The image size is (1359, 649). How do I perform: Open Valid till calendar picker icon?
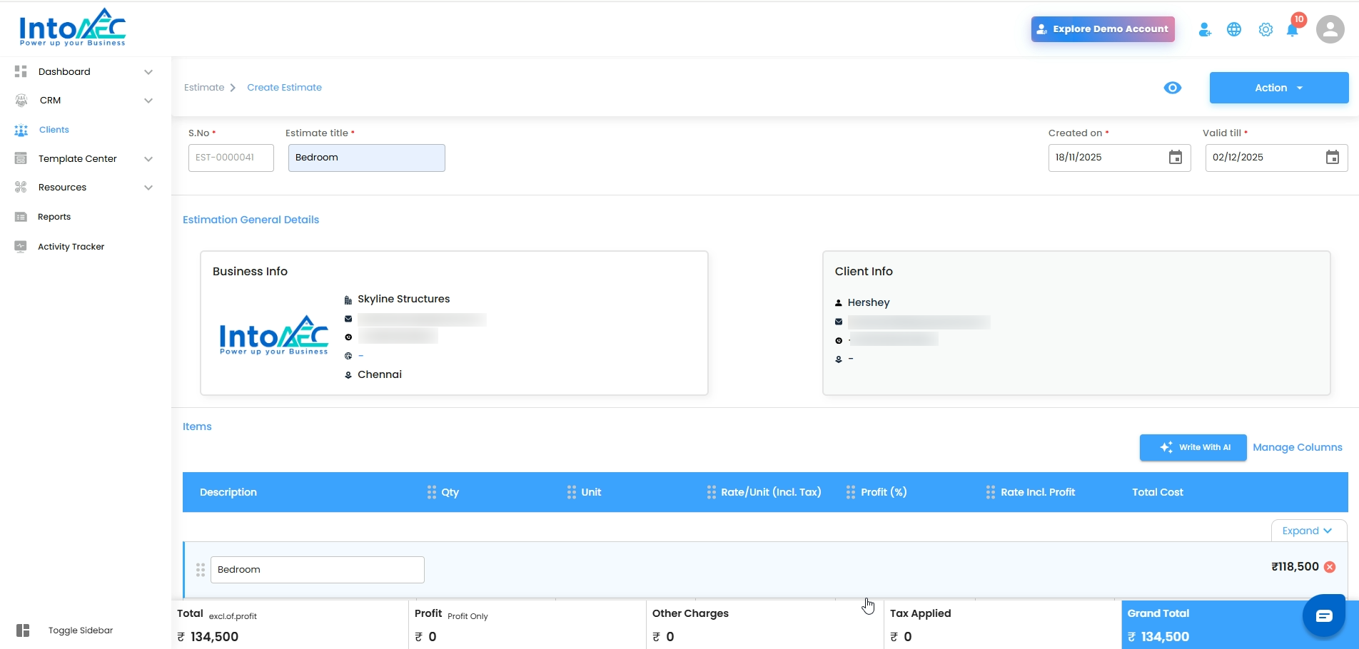coord(1333,158)
